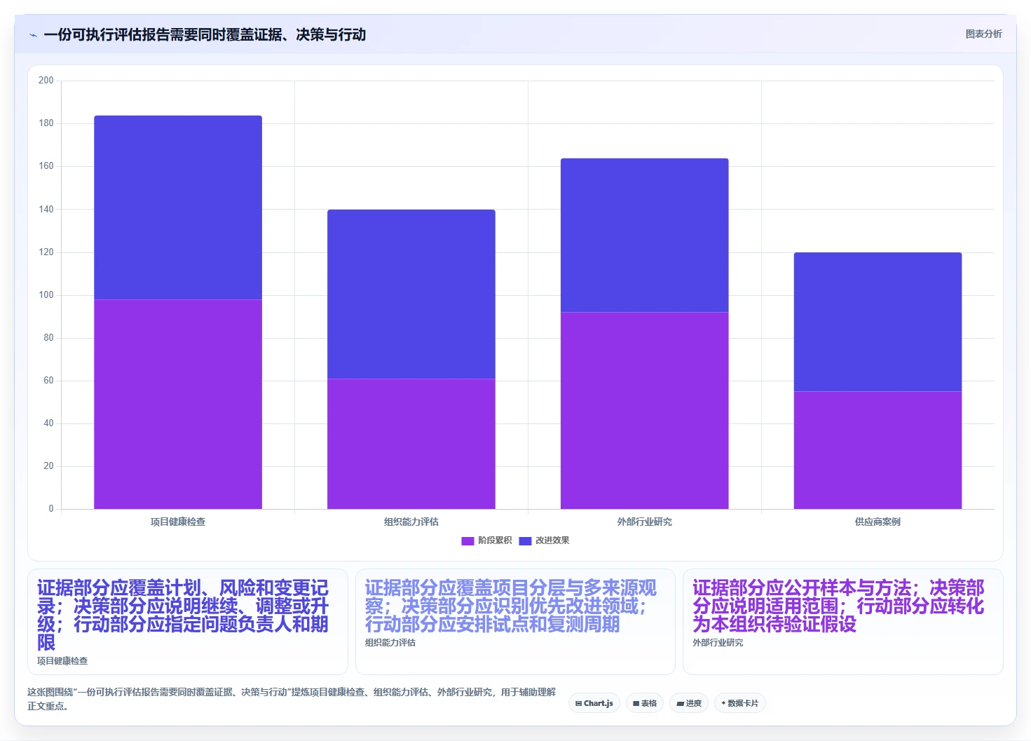The height and width of the screenshot is (741, 1031).
Task: Select the 进度 tag chip
Action: pyautogui.click(x=689, y=703)
